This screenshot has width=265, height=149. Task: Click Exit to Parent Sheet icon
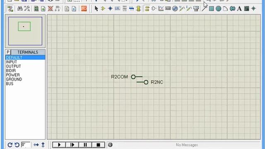tap(58, 8)
